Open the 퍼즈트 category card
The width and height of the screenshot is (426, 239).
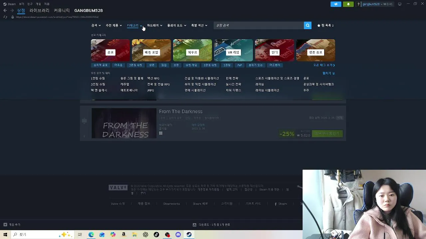192,50
